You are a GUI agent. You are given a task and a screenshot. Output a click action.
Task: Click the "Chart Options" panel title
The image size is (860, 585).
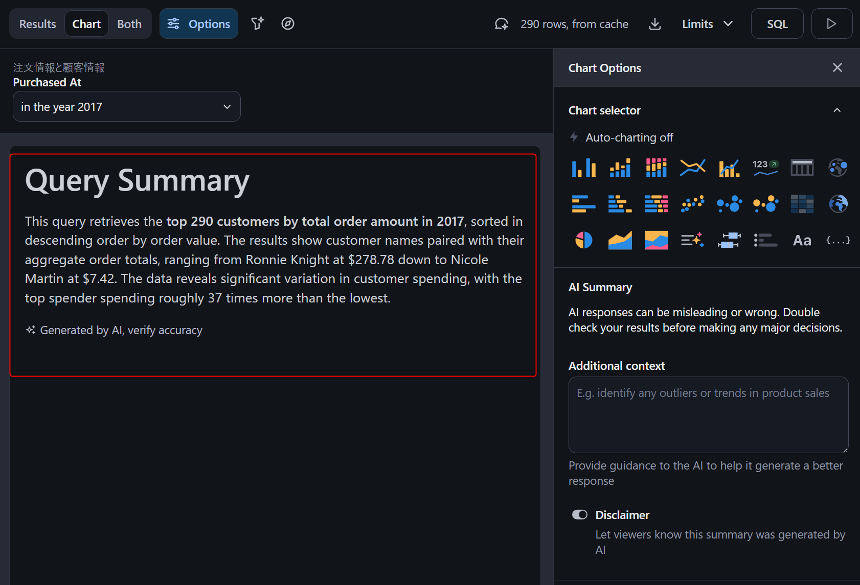pyautogui.click(x=605, y=68)
